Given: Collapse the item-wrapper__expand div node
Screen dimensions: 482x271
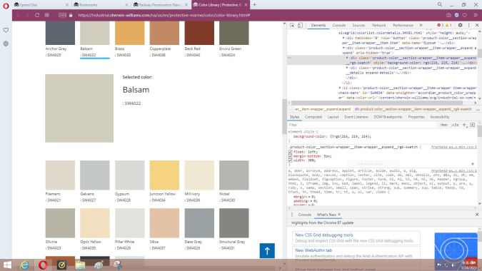Looking at the screenshot, I should pyautogui.click(x=343, y=48).
